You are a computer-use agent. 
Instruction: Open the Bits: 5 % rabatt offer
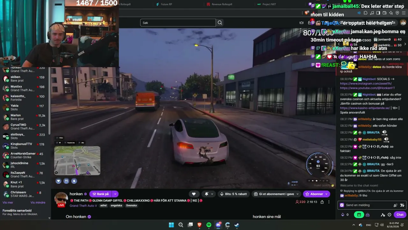(x=233, y=194)
